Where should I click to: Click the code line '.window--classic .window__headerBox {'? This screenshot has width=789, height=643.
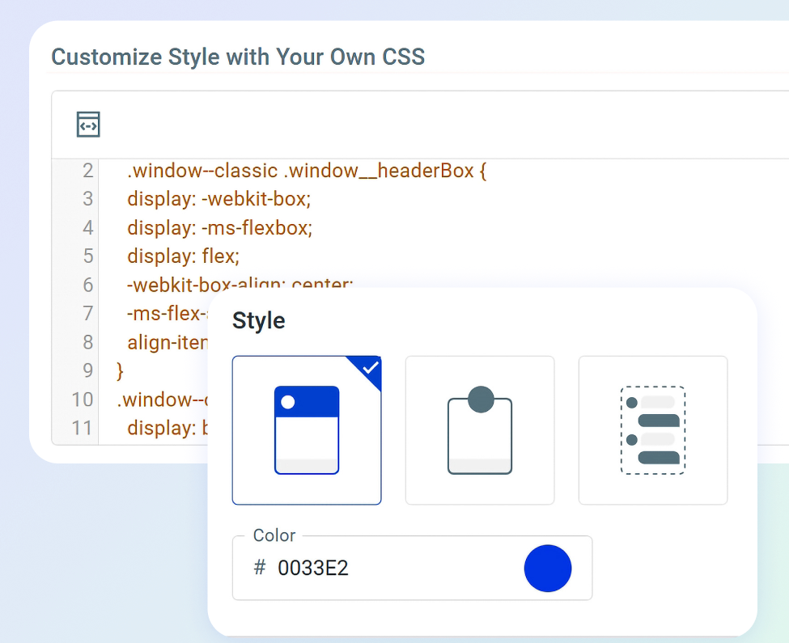[307, 171]
